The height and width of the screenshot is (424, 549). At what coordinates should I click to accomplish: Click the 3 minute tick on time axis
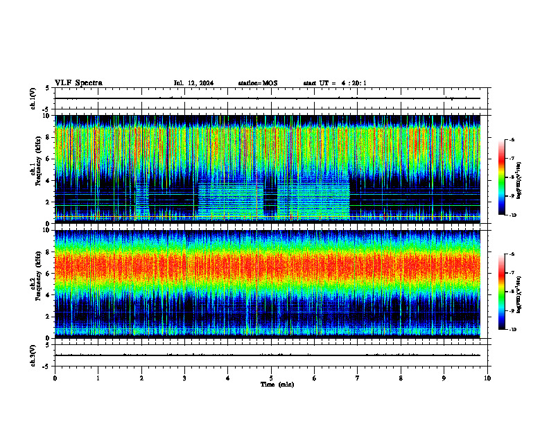tap(184, 378)
